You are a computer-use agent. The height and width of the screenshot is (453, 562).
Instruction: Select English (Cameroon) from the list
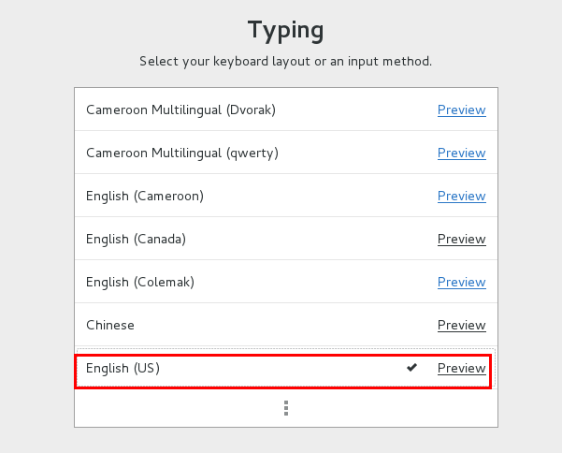(145, 196)
